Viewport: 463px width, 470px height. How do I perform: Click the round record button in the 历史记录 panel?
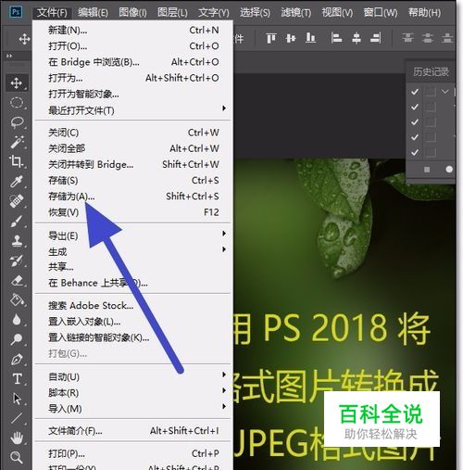(x=449, y=169)
